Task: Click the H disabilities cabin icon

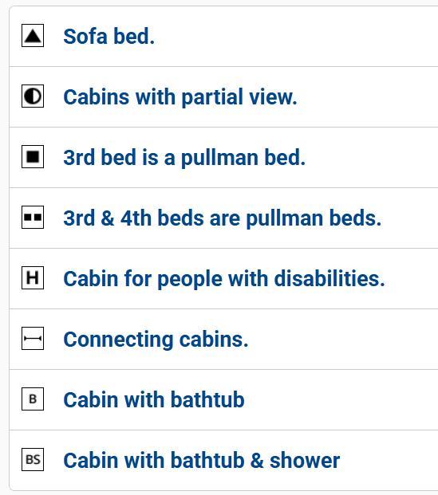Action: pos(33,278)
